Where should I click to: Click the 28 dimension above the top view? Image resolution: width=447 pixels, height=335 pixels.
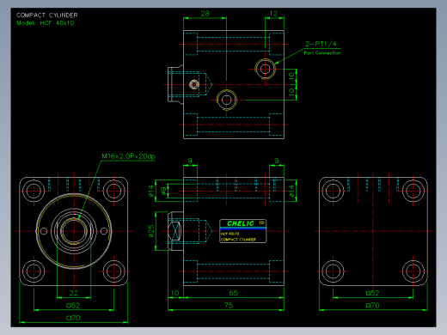point(205,14)
